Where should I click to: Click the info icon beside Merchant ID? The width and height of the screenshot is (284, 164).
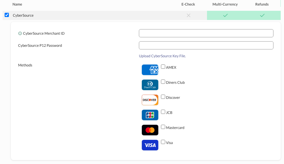point(20,33)
